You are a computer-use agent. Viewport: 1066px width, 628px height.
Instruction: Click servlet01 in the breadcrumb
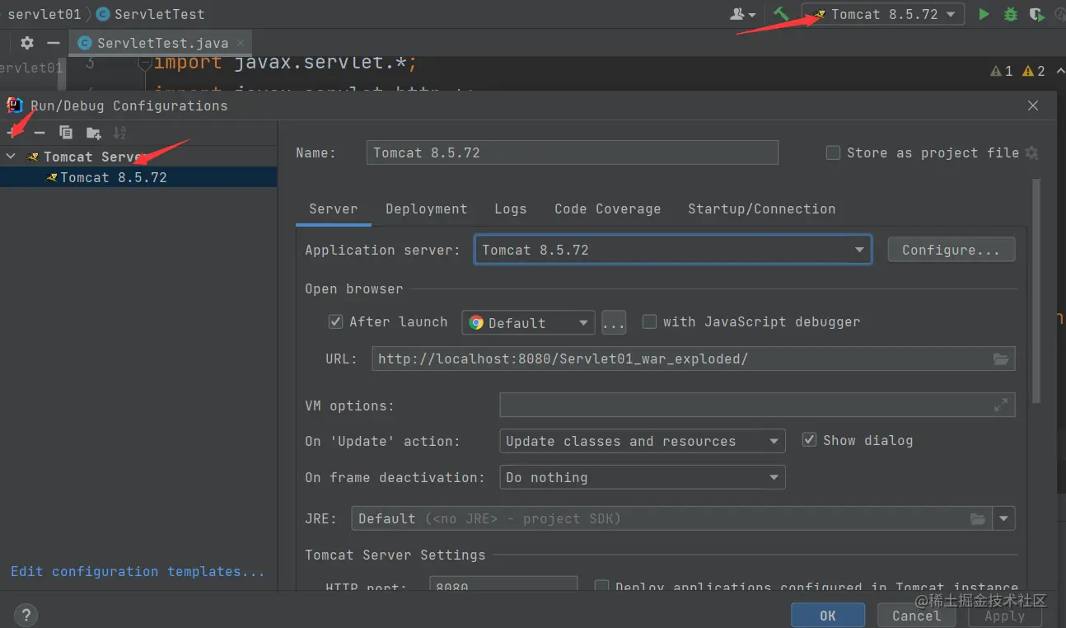44,14
